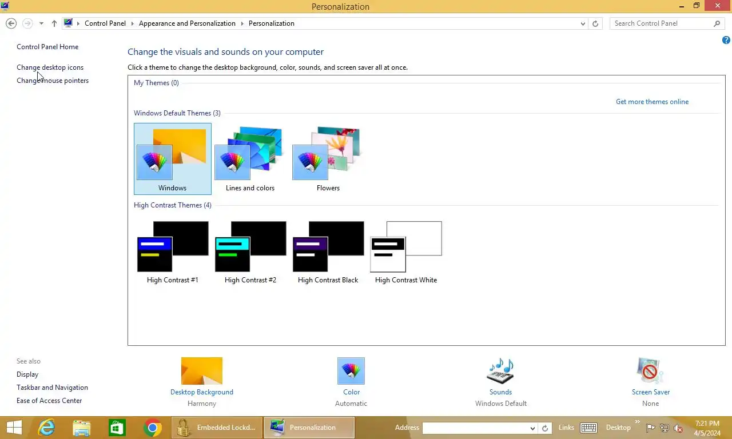The image size is (732, 439).
Task: Launch Google Chrome from taskbar
Action: 153,428
